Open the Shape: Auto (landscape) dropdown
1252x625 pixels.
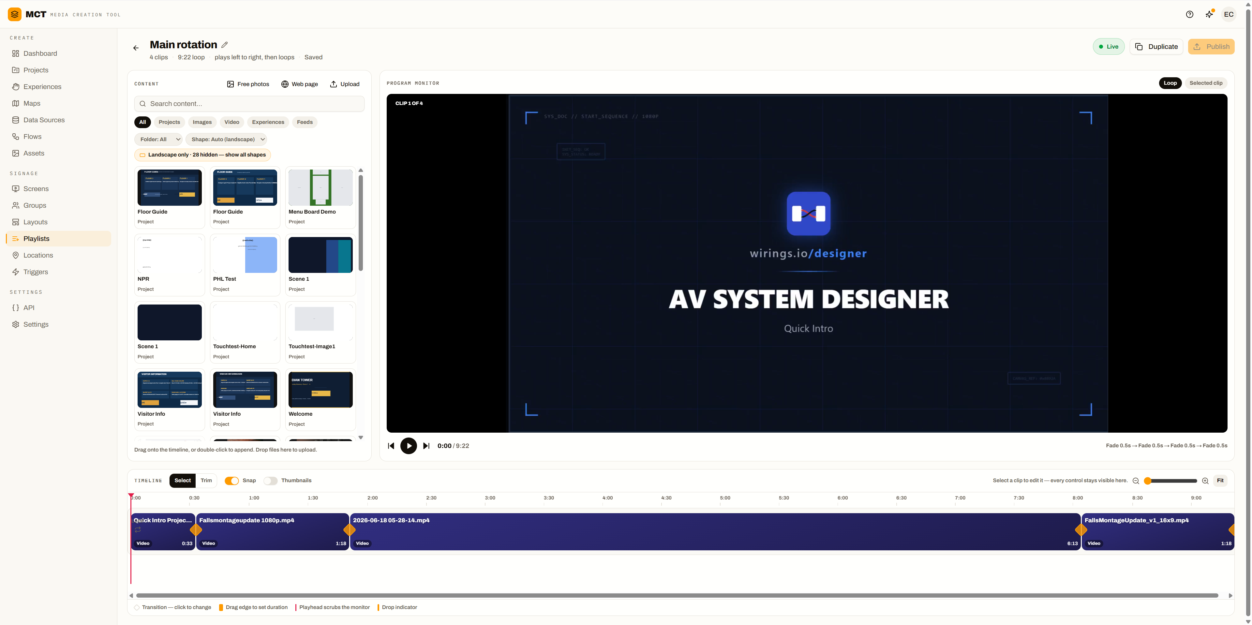(227, 140)
